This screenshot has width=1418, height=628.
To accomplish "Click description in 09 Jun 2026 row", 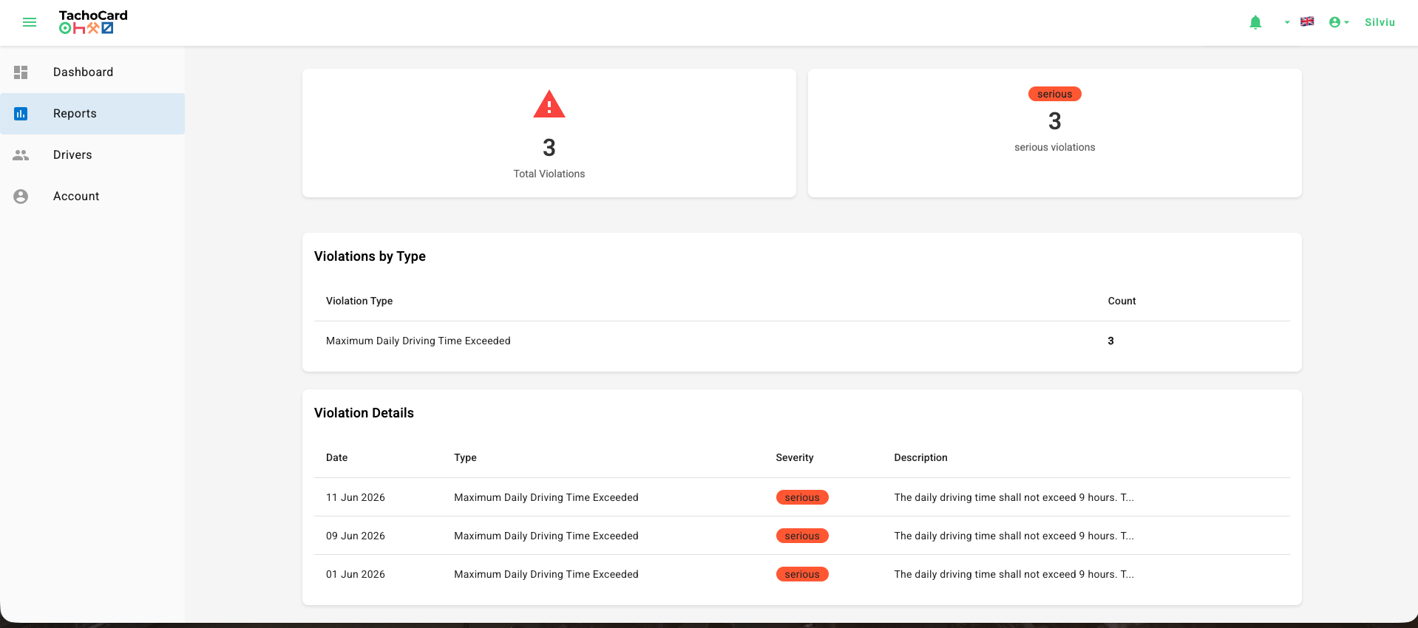I will (x=1014, y=536).
